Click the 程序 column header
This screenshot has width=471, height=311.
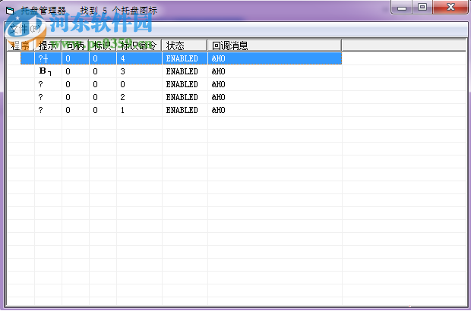21,46
